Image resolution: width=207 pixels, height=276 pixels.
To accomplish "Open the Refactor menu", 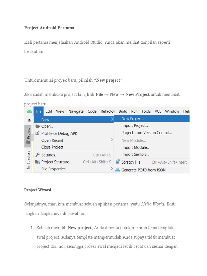I will tap(108, 111).
